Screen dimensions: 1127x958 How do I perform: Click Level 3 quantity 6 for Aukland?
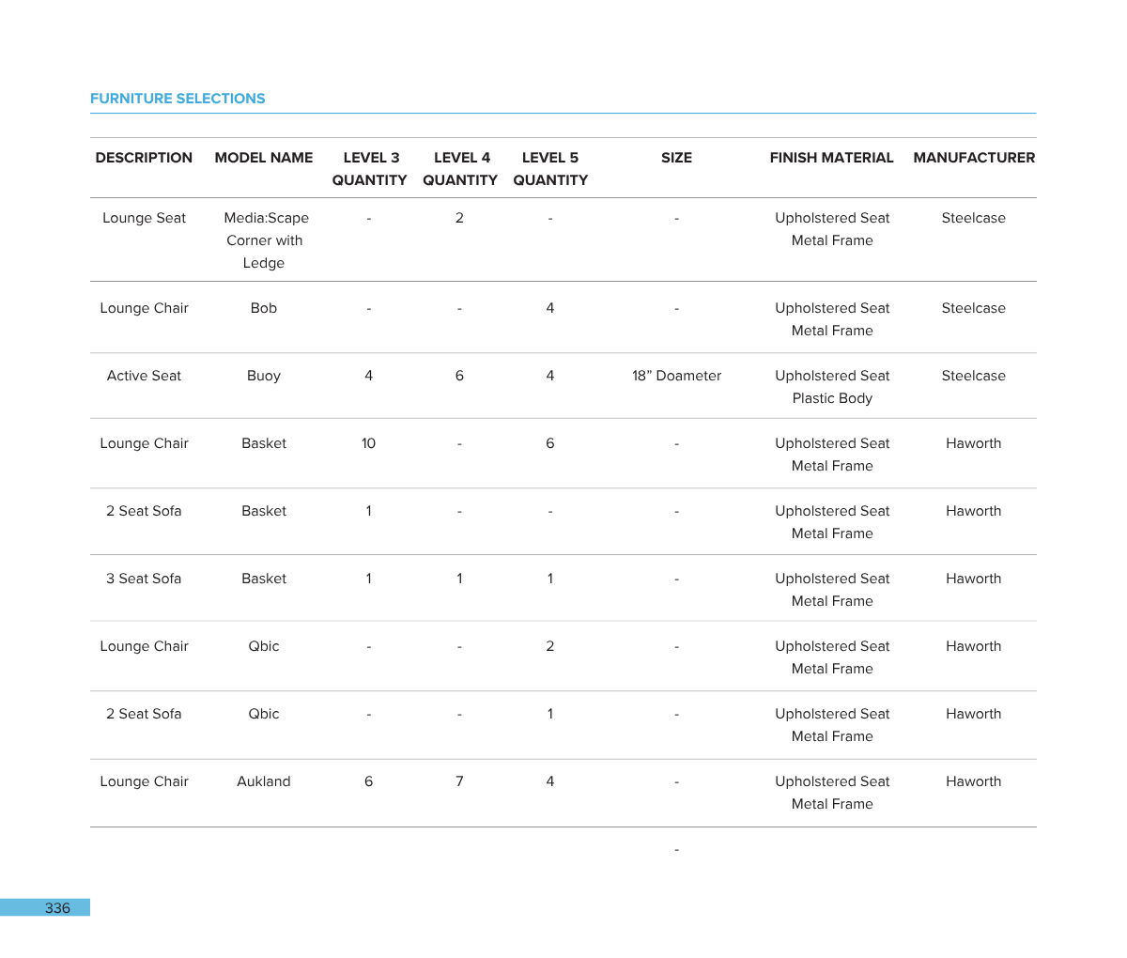coord(368,781)
